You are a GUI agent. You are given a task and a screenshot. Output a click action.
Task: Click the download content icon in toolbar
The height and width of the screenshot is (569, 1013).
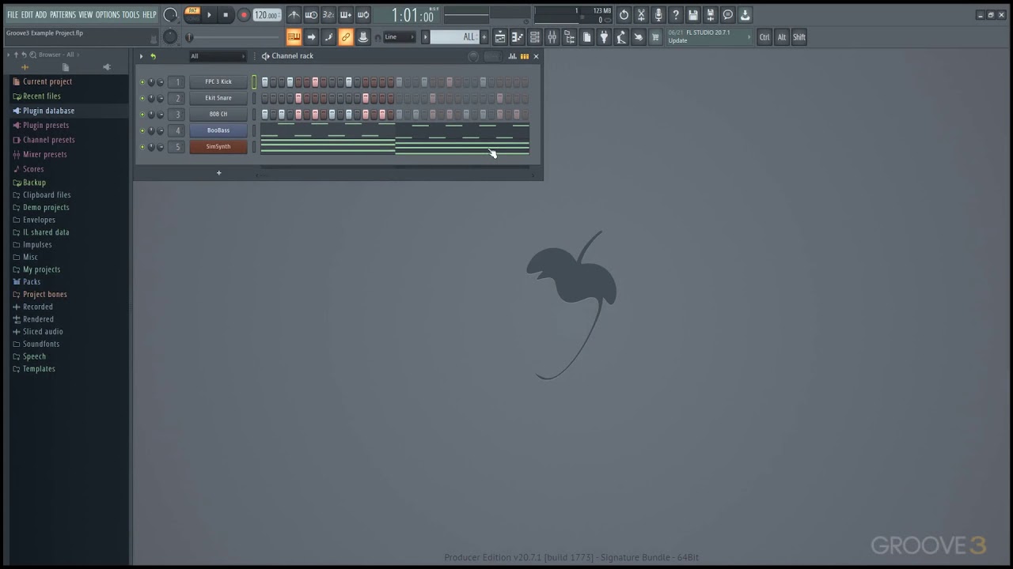pyautogui.click(x=746, y=15)
